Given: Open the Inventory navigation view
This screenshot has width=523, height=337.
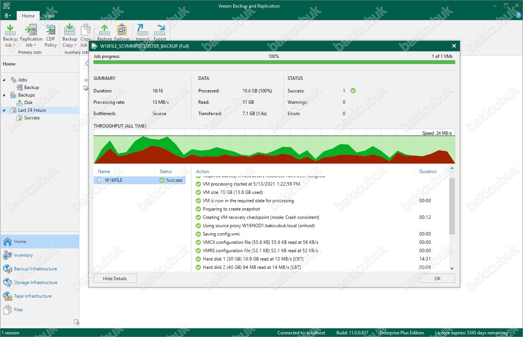Looking at the screenshot, I should click(40, 255).
